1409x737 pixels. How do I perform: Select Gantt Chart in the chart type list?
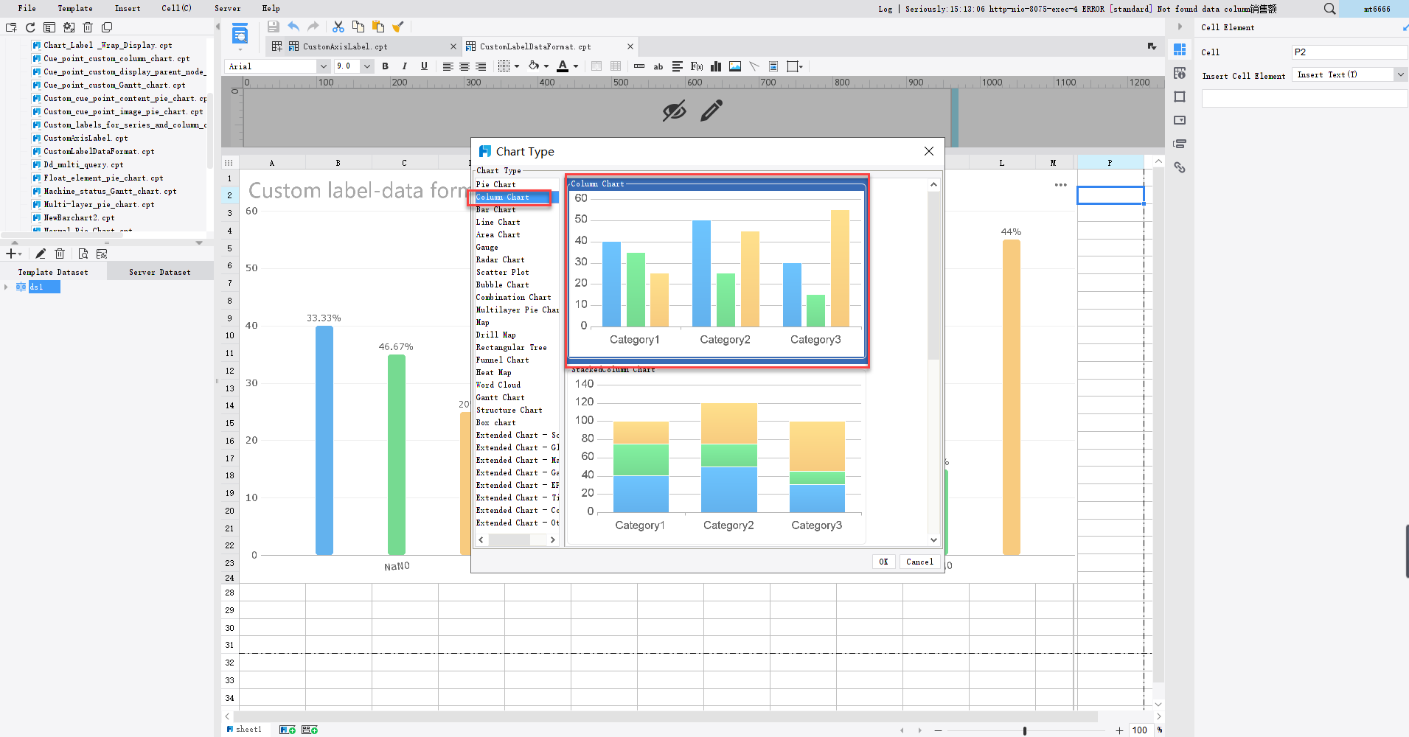pos(500,397)
